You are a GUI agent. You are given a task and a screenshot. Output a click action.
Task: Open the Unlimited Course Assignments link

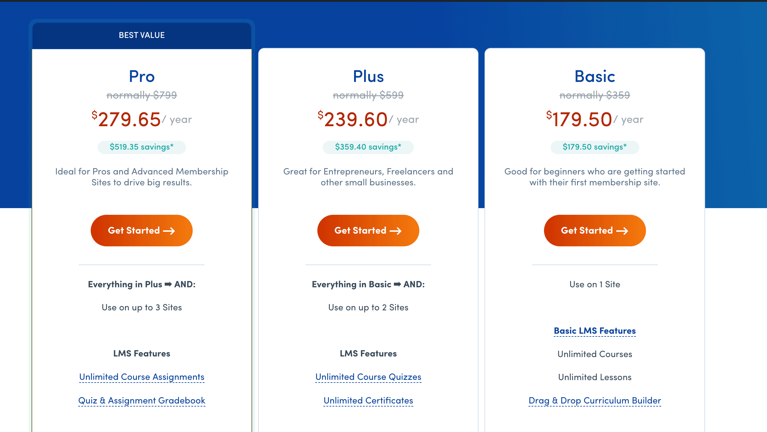[142, 377]
